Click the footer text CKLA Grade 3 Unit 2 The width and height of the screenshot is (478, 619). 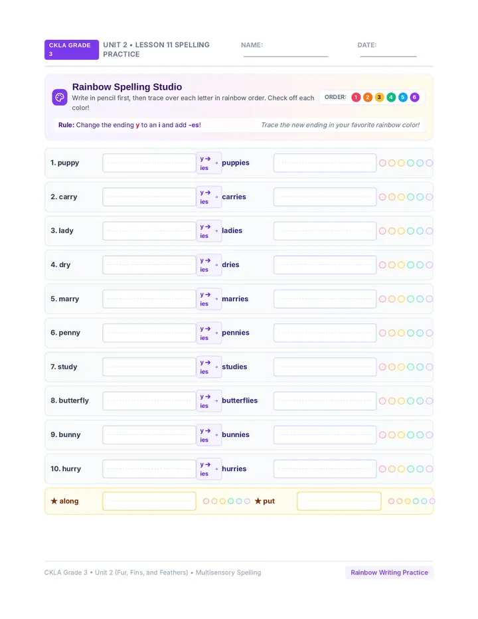point(152,573)
